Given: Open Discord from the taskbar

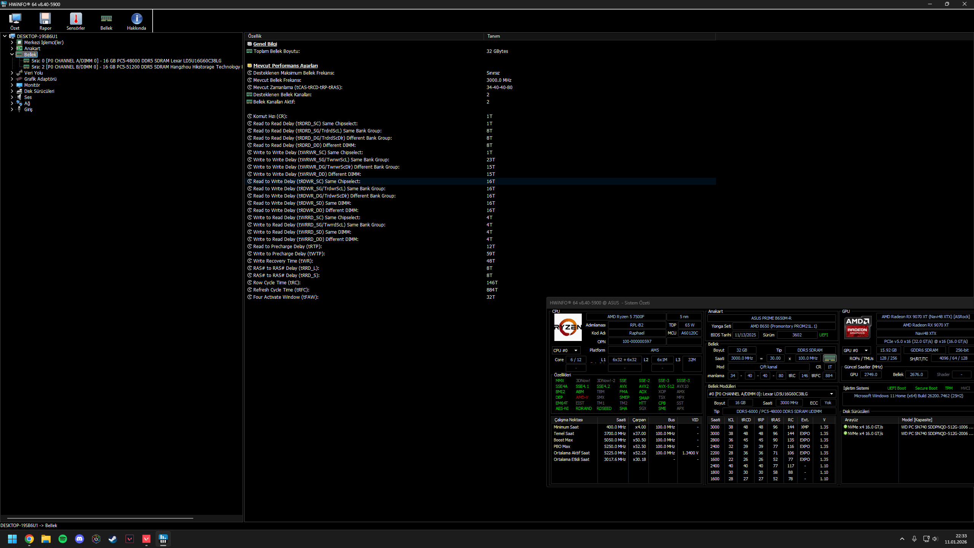Looking at the screenshot, I should 80,539.
